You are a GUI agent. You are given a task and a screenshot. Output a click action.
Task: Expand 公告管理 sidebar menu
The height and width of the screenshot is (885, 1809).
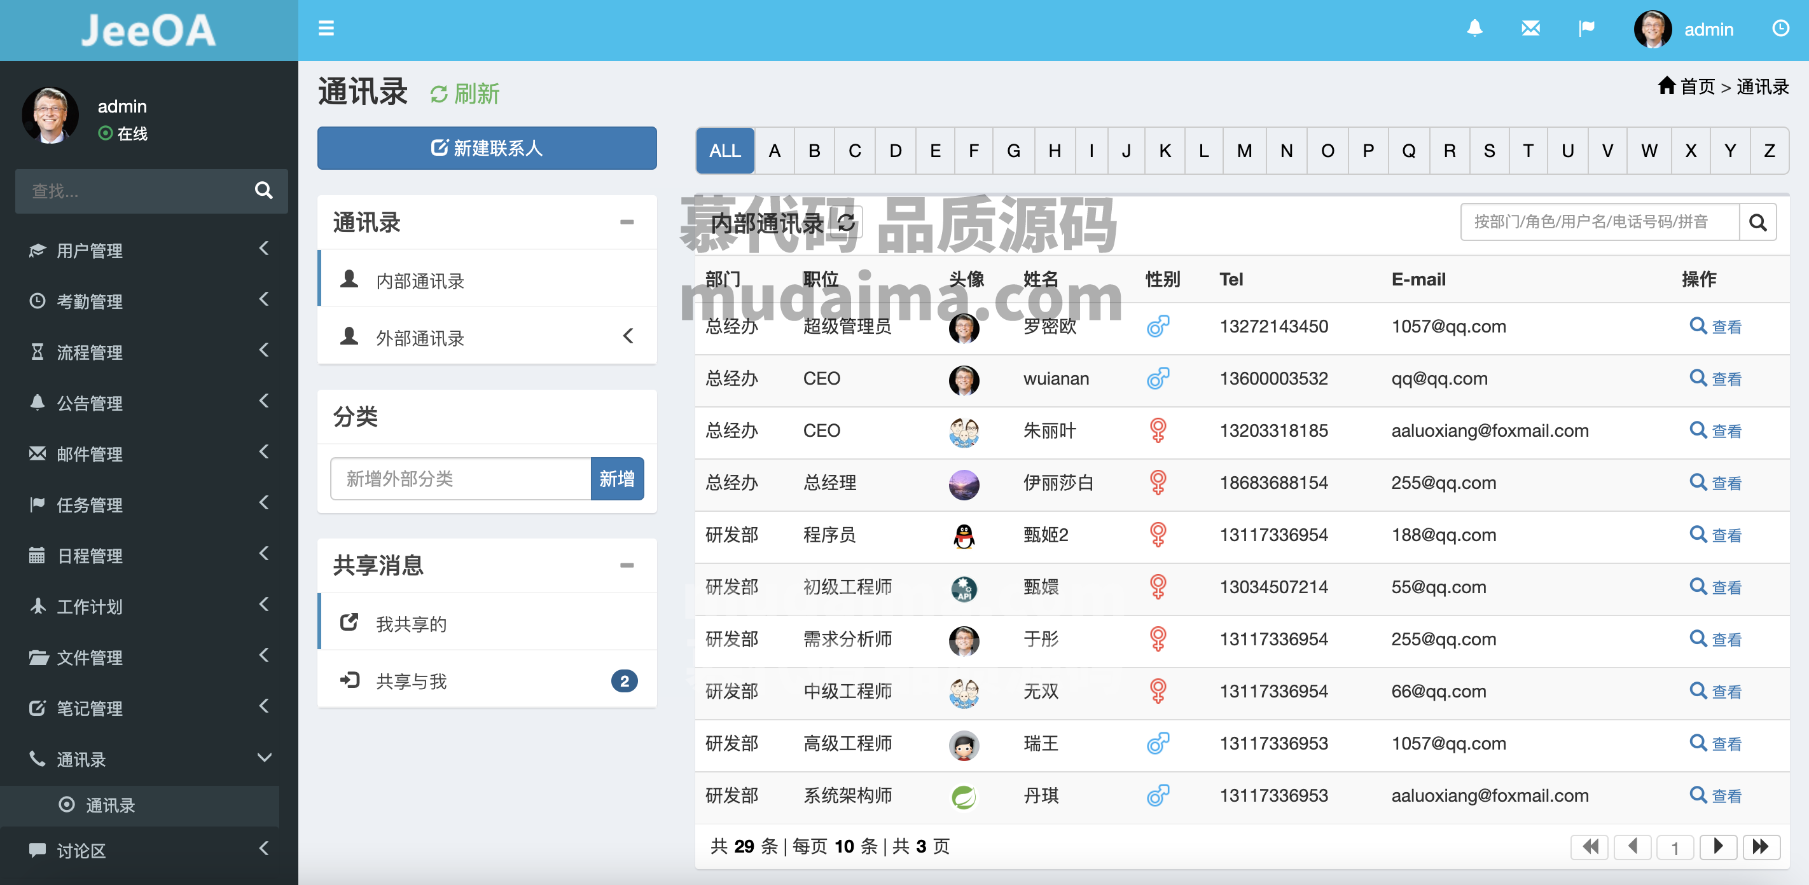coord(149,403)
